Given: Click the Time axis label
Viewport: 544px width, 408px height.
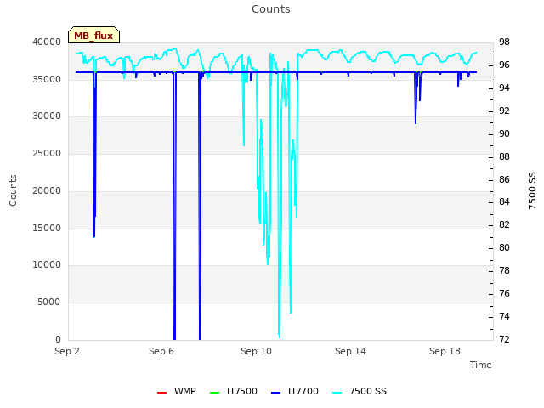Looking at the screenshot, I should pos(481,365).
